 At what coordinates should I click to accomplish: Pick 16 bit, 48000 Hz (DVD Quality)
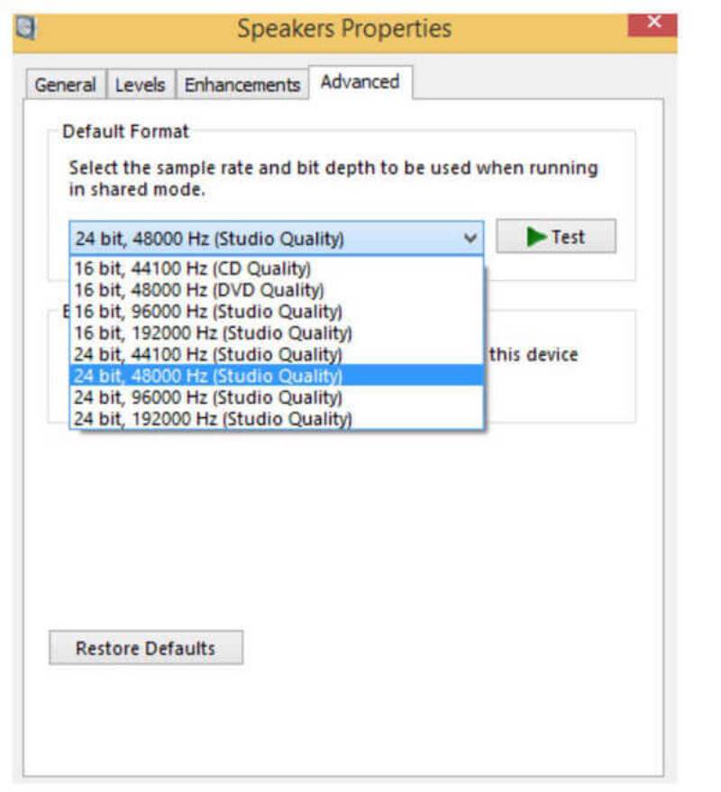[198, 289]
